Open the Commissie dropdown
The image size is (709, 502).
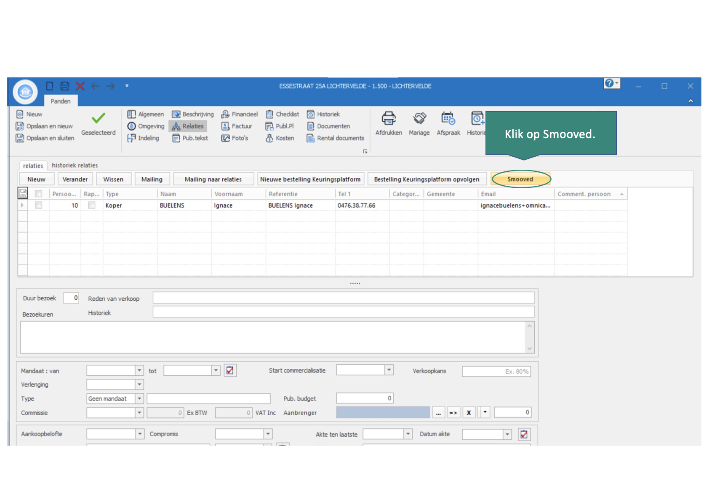[x=139, y=413]
